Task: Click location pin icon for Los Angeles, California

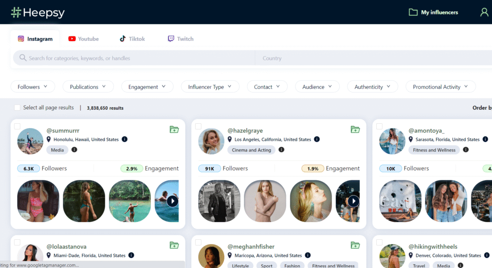Action: [230, 140]
